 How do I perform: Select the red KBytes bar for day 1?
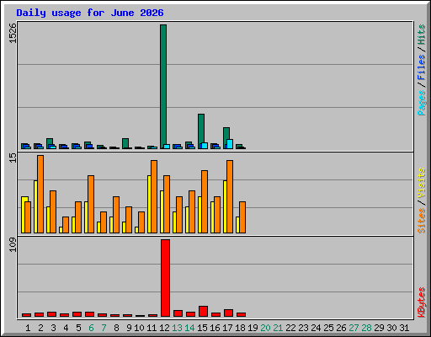pyautogui.click(x=26, y=315)
